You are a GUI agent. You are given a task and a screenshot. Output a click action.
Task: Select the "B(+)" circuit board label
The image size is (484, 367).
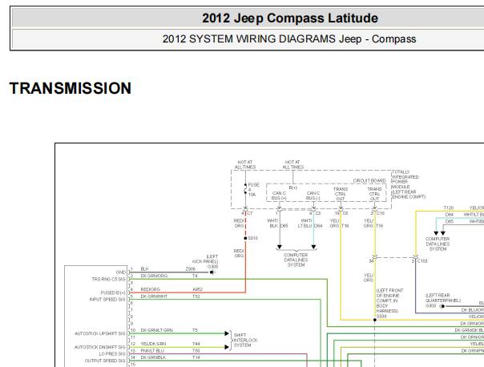coord(293,188)
